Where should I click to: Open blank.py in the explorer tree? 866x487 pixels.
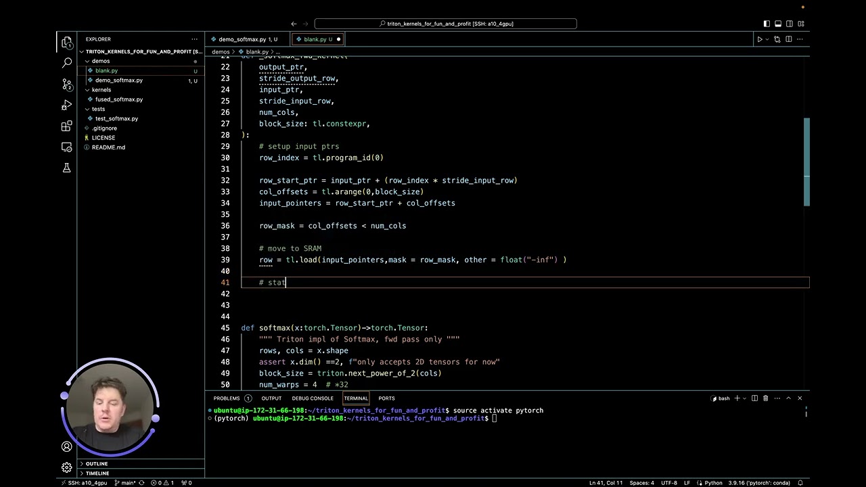pyautogui.click(x=141, y=70)
